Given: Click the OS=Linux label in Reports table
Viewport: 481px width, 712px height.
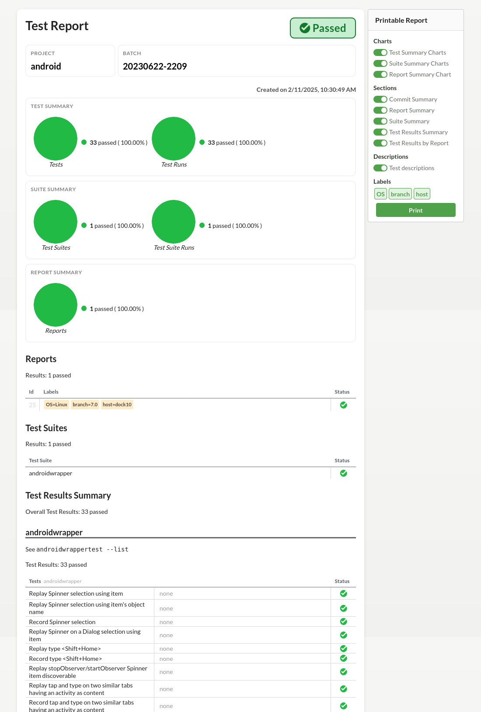Looking at the screenshot, I should [57, 405].
